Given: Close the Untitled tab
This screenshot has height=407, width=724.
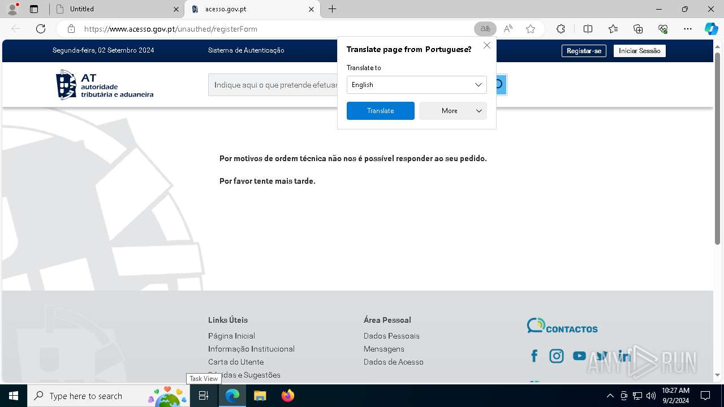Looking at the screenshot, I should coord(176,9).
